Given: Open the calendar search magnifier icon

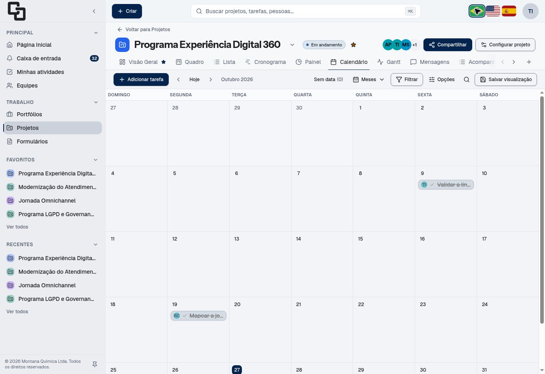Looking at the screenshot, I should pos(467,80).
